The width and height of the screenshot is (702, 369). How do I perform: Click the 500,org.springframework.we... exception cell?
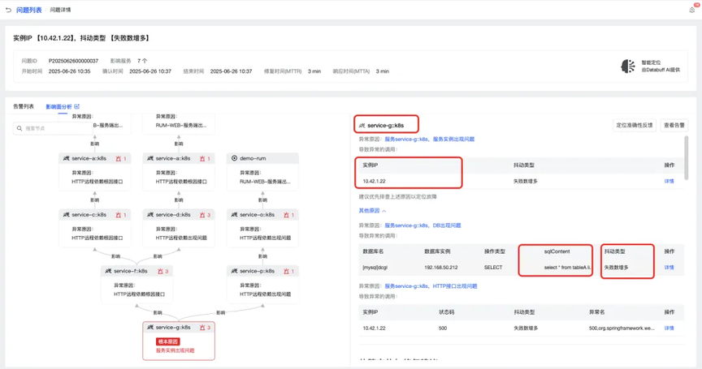point(622,328)
